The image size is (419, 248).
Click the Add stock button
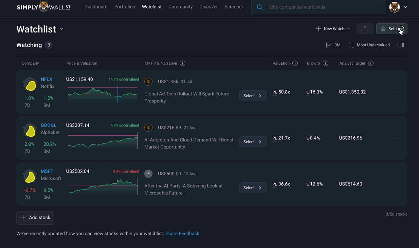point(35,218)
